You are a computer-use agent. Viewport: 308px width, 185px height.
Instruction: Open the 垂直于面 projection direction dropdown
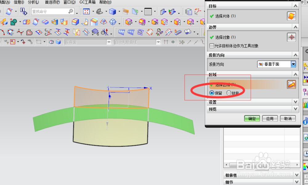pyautogui.click(x=277, y=64)
